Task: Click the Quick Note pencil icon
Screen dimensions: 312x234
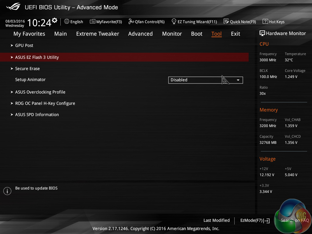Action: [x=226, y=21]
